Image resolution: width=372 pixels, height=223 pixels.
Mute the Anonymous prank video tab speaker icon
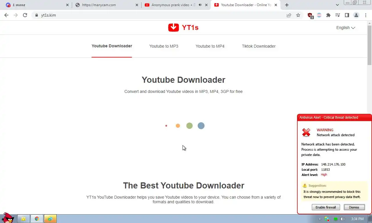point(200,5)
